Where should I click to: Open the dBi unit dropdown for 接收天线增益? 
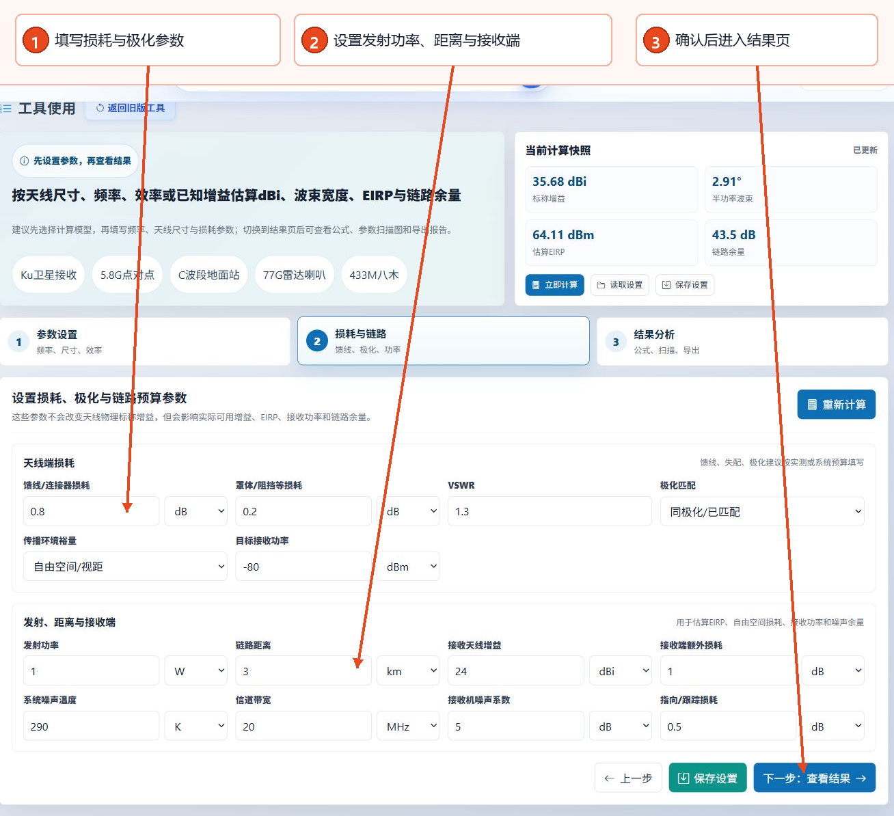[621, 671]
